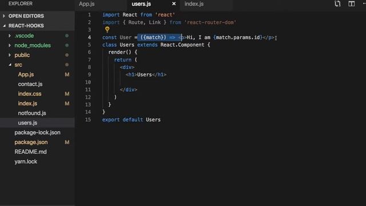Click line number 15 in the gutter

(88, 120)
